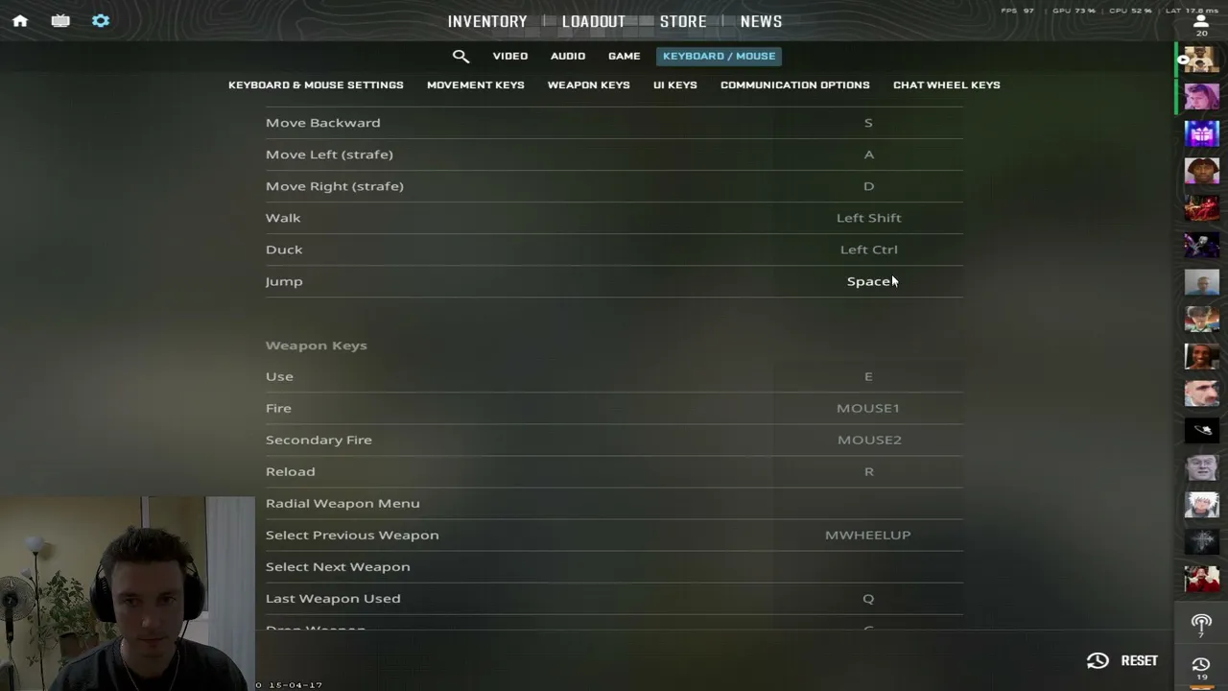The image size is (1228, 691).
Task: Open the Loadout menu
Action: click(x=594, y=21)
